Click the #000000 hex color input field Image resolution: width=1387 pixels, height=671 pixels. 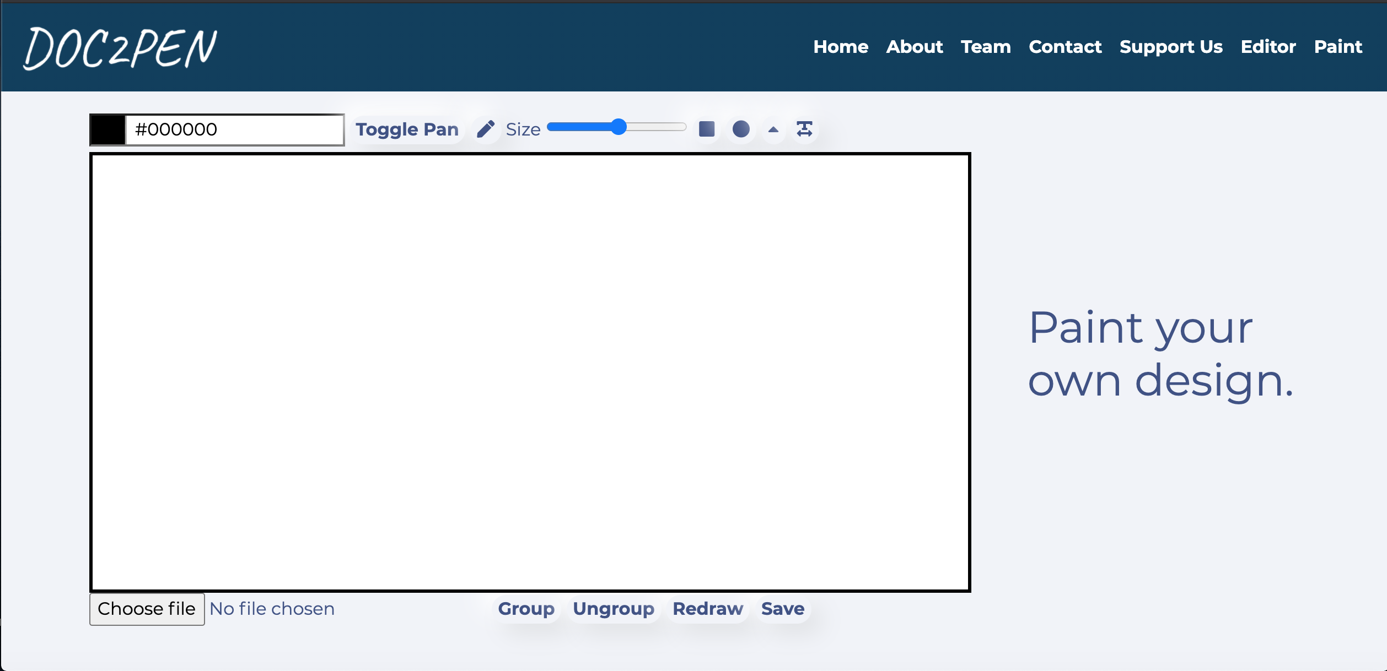pos(234,129)
